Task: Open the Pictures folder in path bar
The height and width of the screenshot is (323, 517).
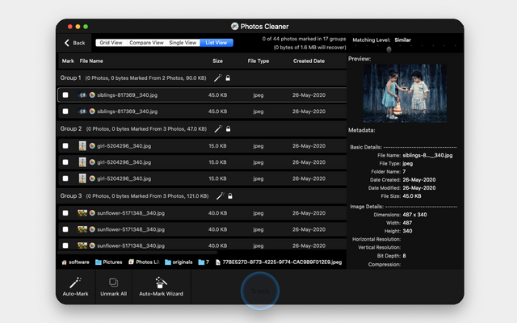Action: [x=109, y=262]
